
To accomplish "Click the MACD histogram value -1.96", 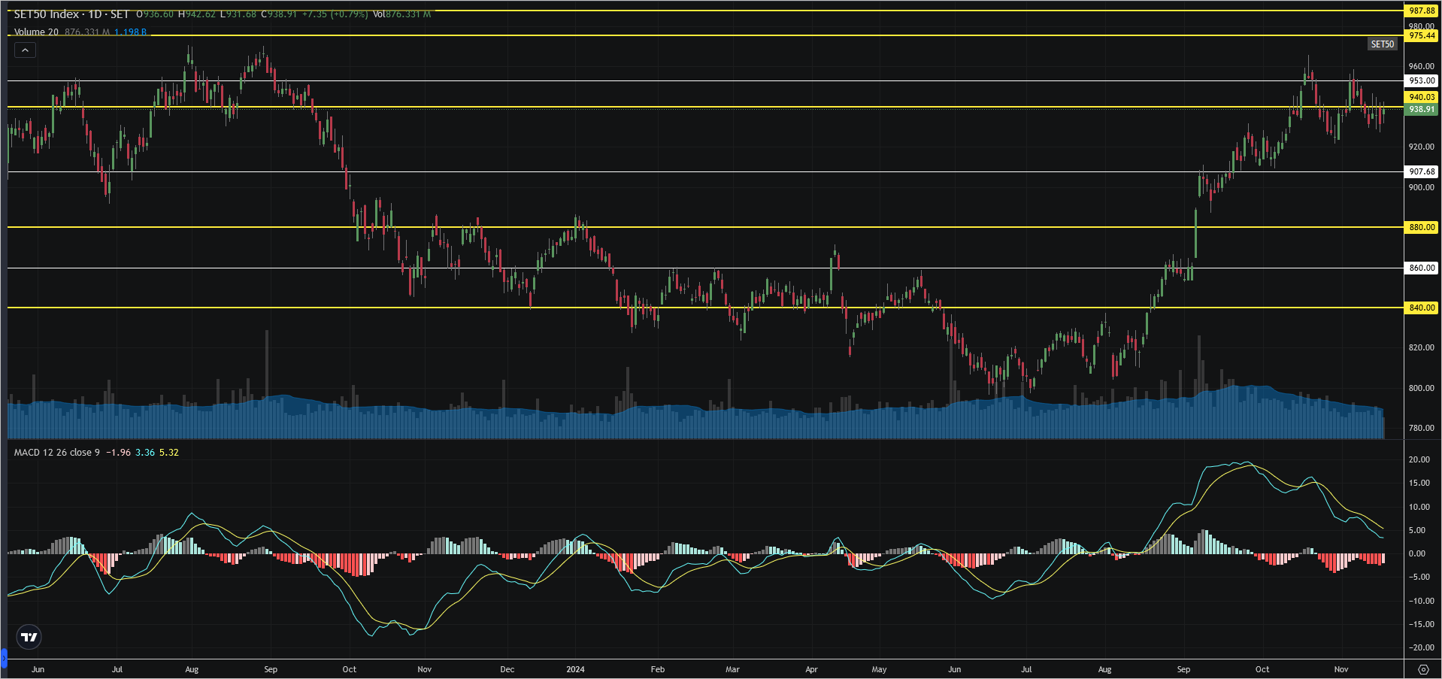I will [118, 452].
